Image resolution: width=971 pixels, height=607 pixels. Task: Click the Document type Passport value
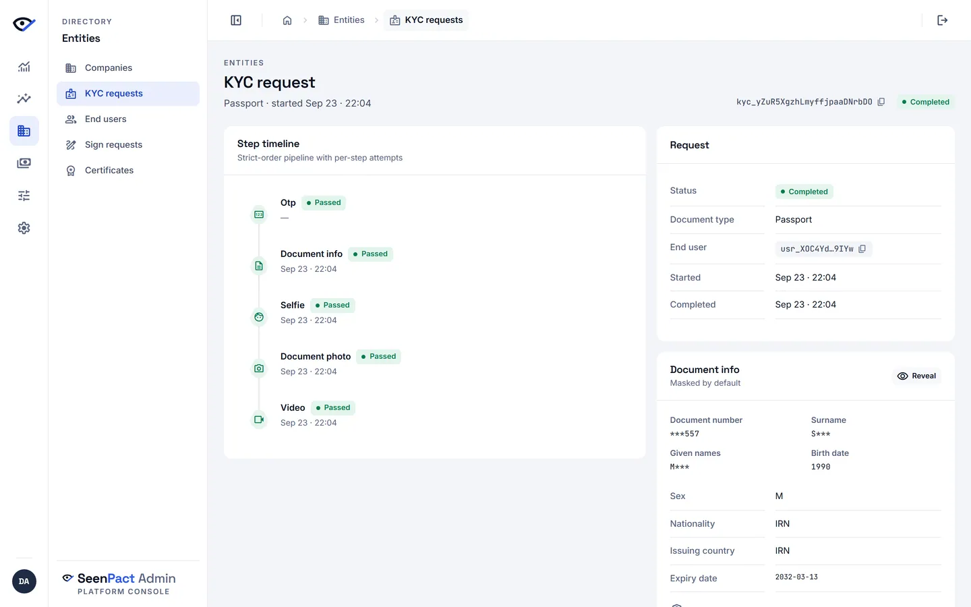click(794, 220)
